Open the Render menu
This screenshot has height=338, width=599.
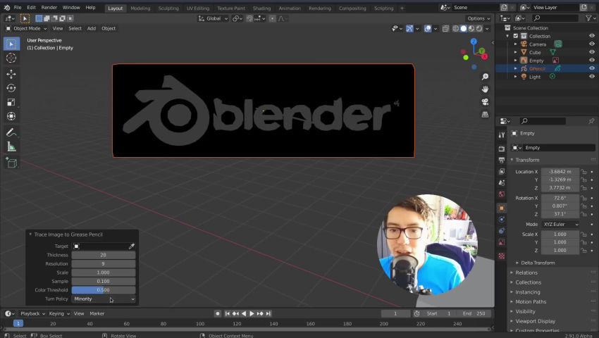point(49,7)
